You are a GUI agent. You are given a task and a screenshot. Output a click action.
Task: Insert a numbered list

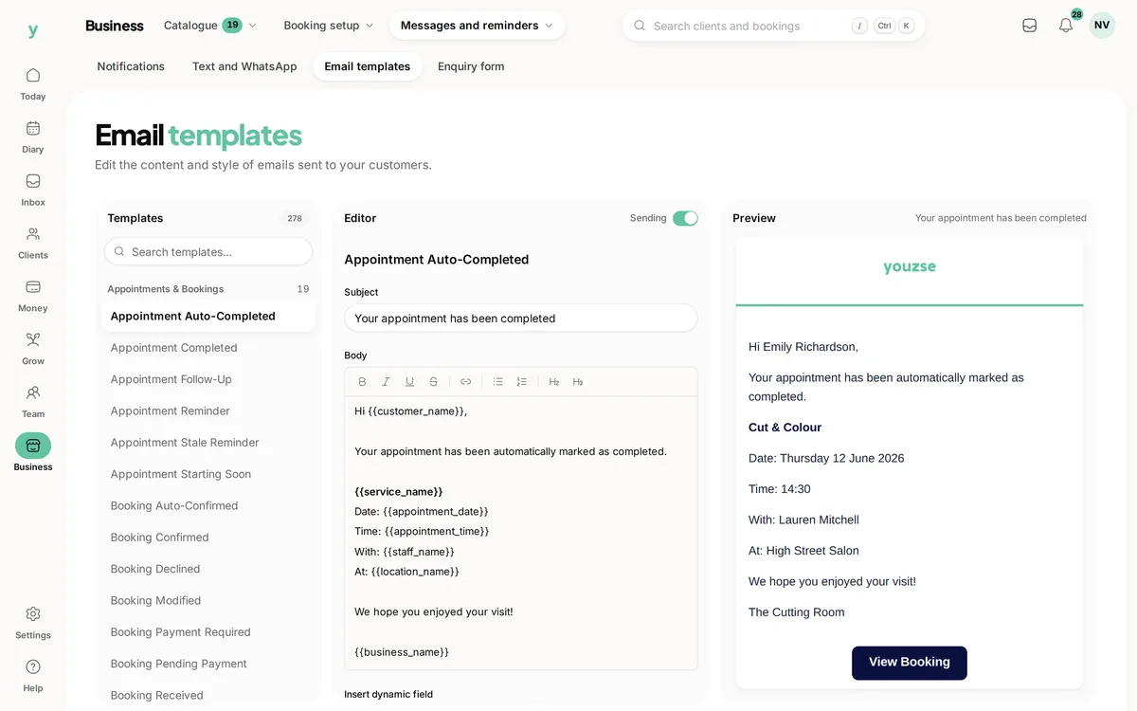tap(521, 382)
